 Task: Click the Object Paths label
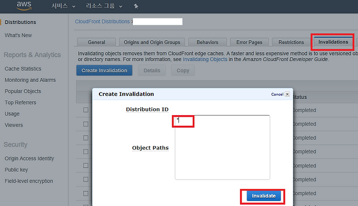[150, 148]
